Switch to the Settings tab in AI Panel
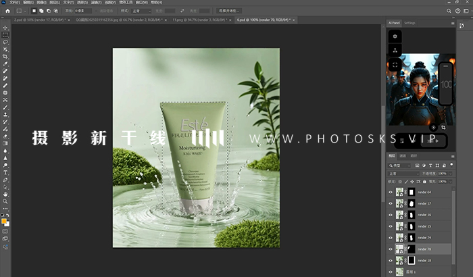Viewport: 473px width, 277px height. click(x=409, y=23)
